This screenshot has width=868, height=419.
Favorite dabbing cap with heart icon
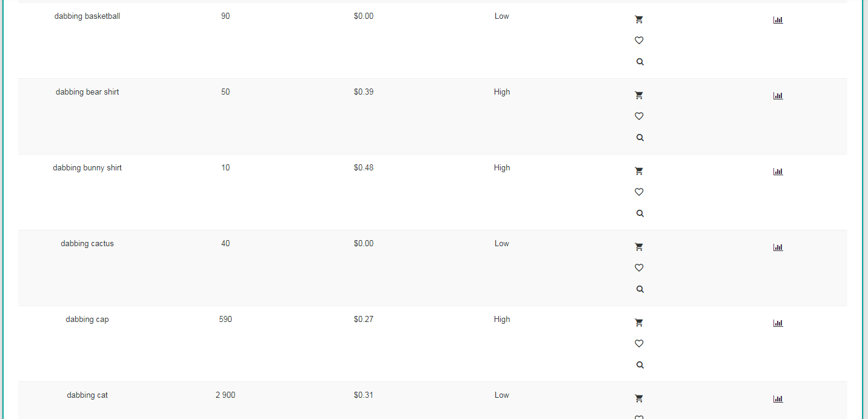click(x=639, y=344)
